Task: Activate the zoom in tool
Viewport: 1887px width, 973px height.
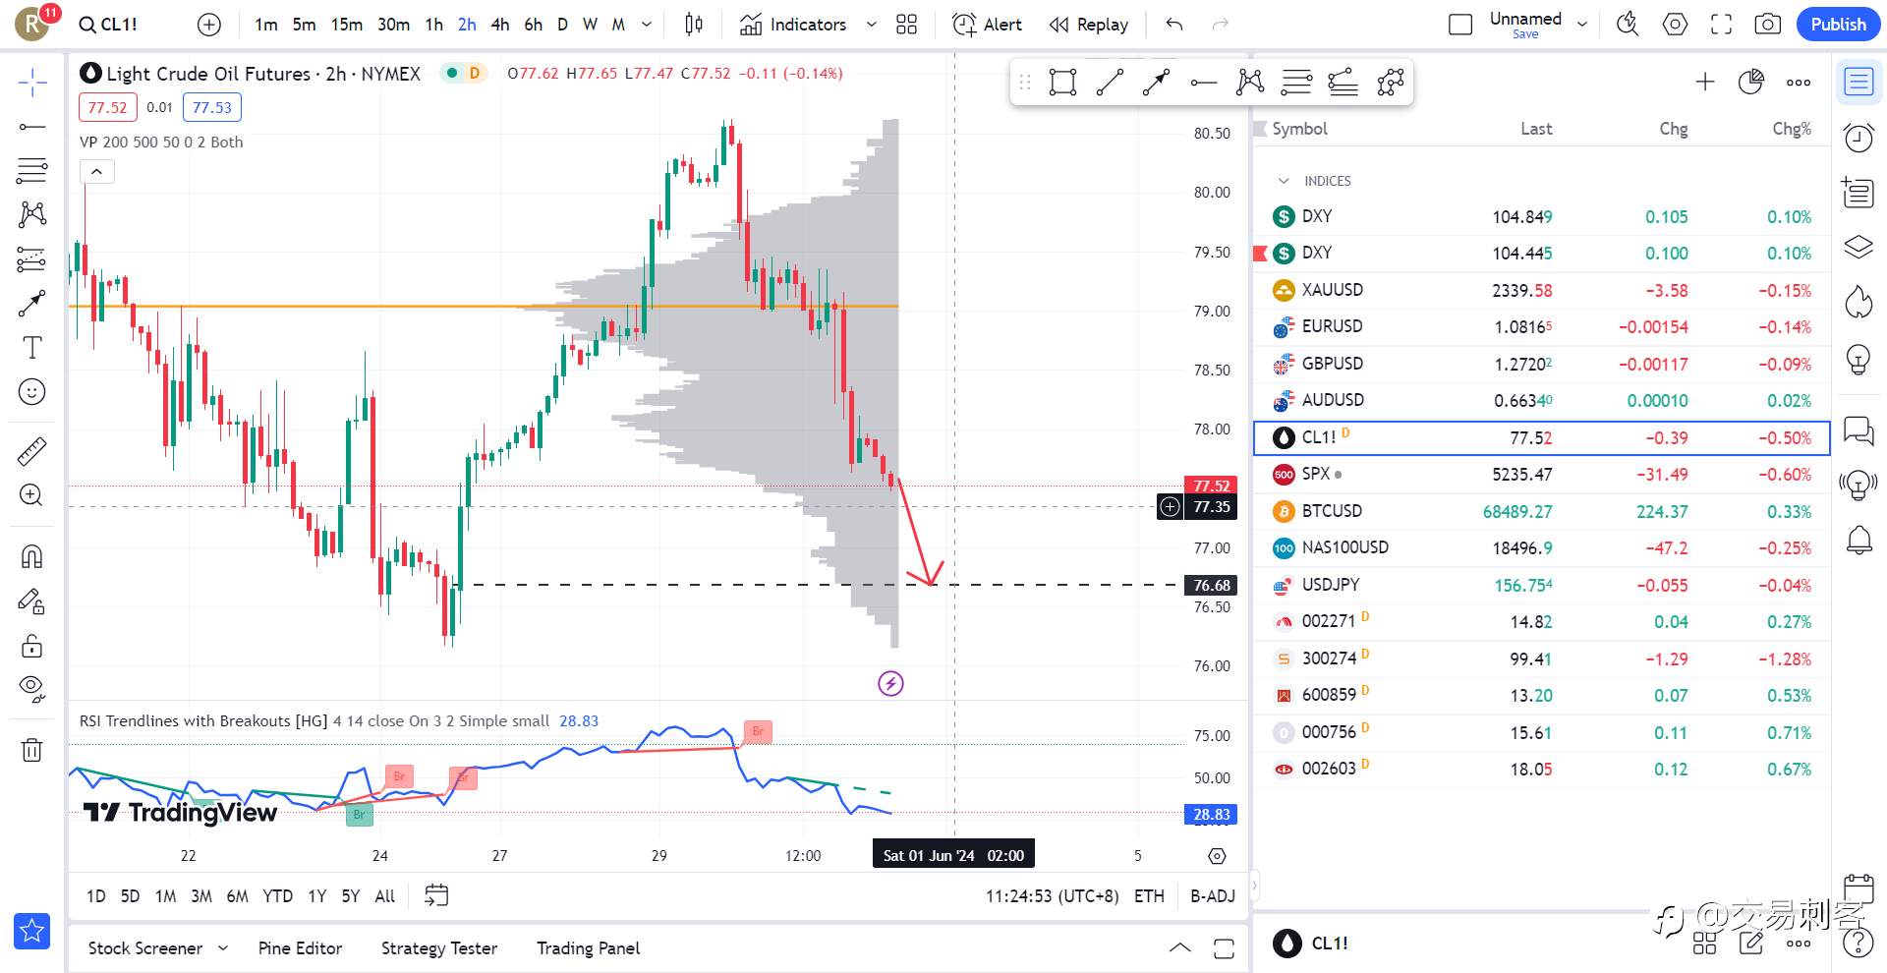Action: point(32,495)
